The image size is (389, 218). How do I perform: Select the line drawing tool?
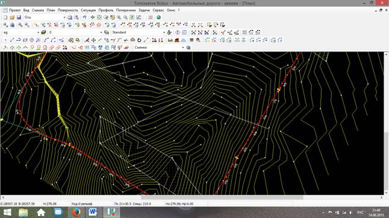(x=12, y=40)
